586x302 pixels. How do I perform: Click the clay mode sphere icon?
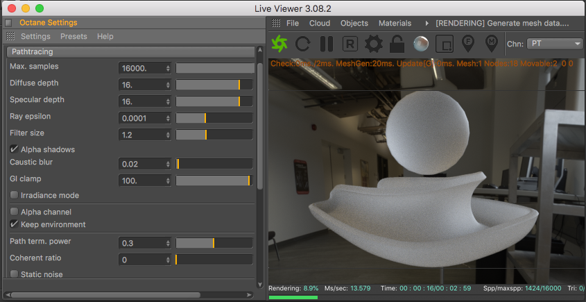(421, 44)
